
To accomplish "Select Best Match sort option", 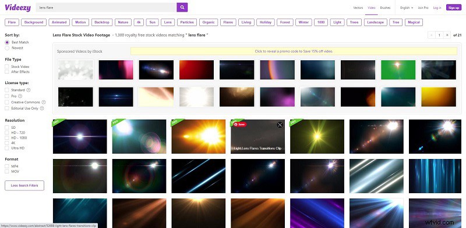I will coord(7,42).
